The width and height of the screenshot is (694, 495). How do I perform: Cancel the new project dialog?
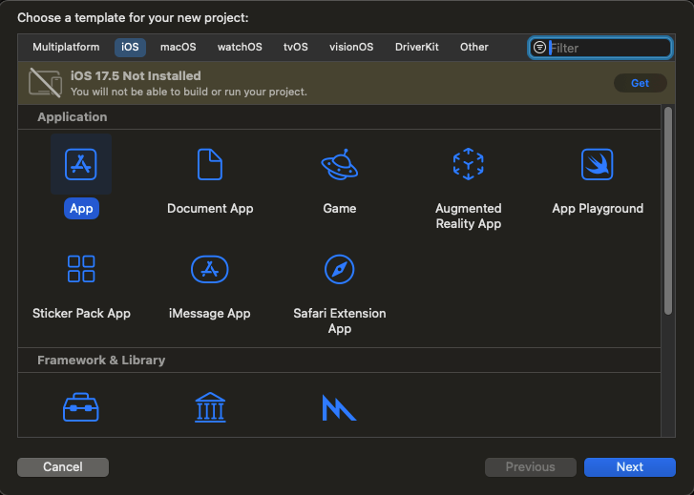point(63,467)
